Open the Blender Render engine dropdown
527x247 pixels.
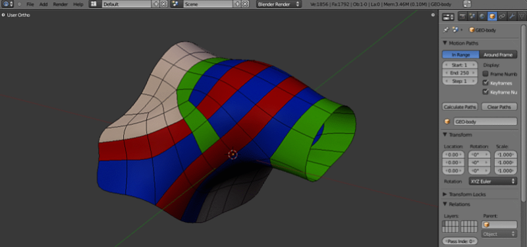point(279,5)
